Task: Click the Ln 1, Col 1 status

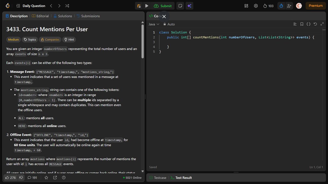Action: point(316,167)
